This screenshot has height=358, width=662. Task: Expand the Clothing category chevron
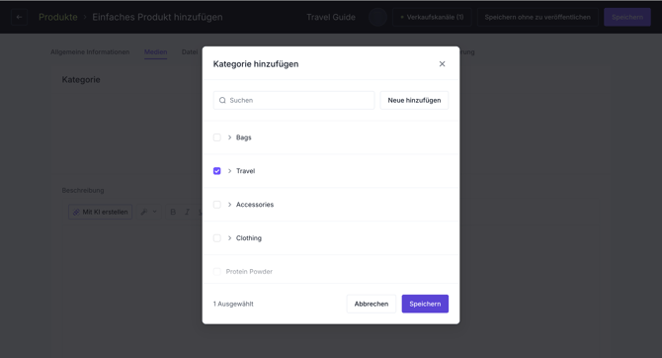[x=229, y=238]
